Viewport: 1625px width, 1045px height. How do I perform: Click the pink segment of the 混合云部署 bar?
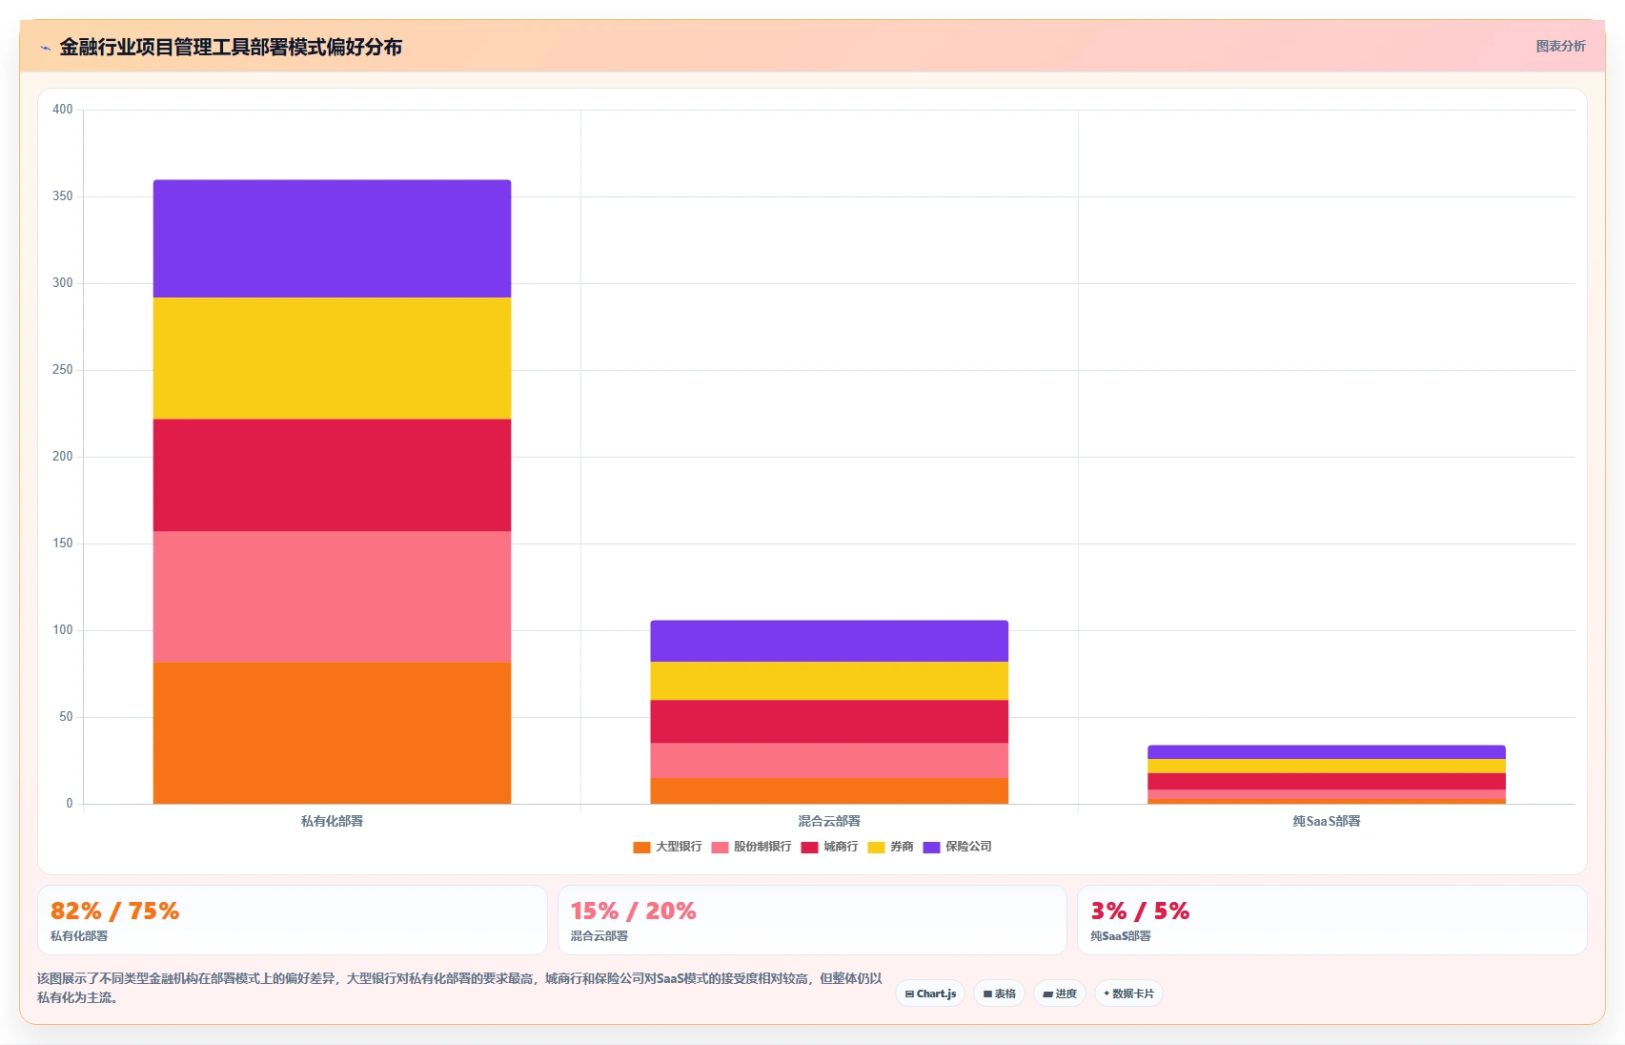coord(829,760)
